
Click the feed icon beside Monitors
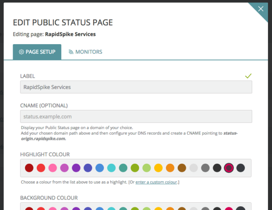[71, 52]
